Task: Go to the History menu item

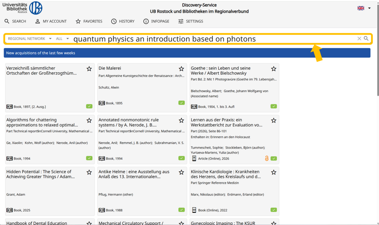Action: pos(123,21)
